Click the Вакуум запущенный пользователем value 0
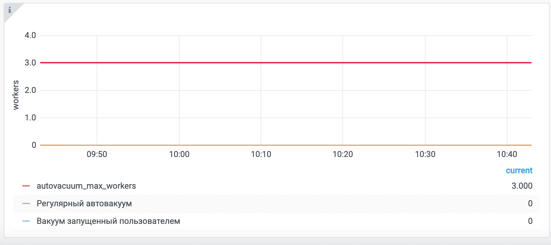This screenshot has width=551, height=245. point(530,221)
